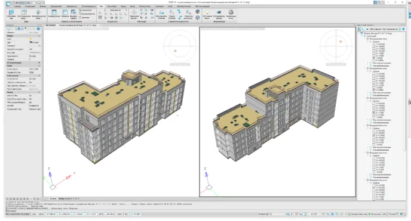Open gear settings icon in right panel
411x221 pixels.
[x=403, y=29]
